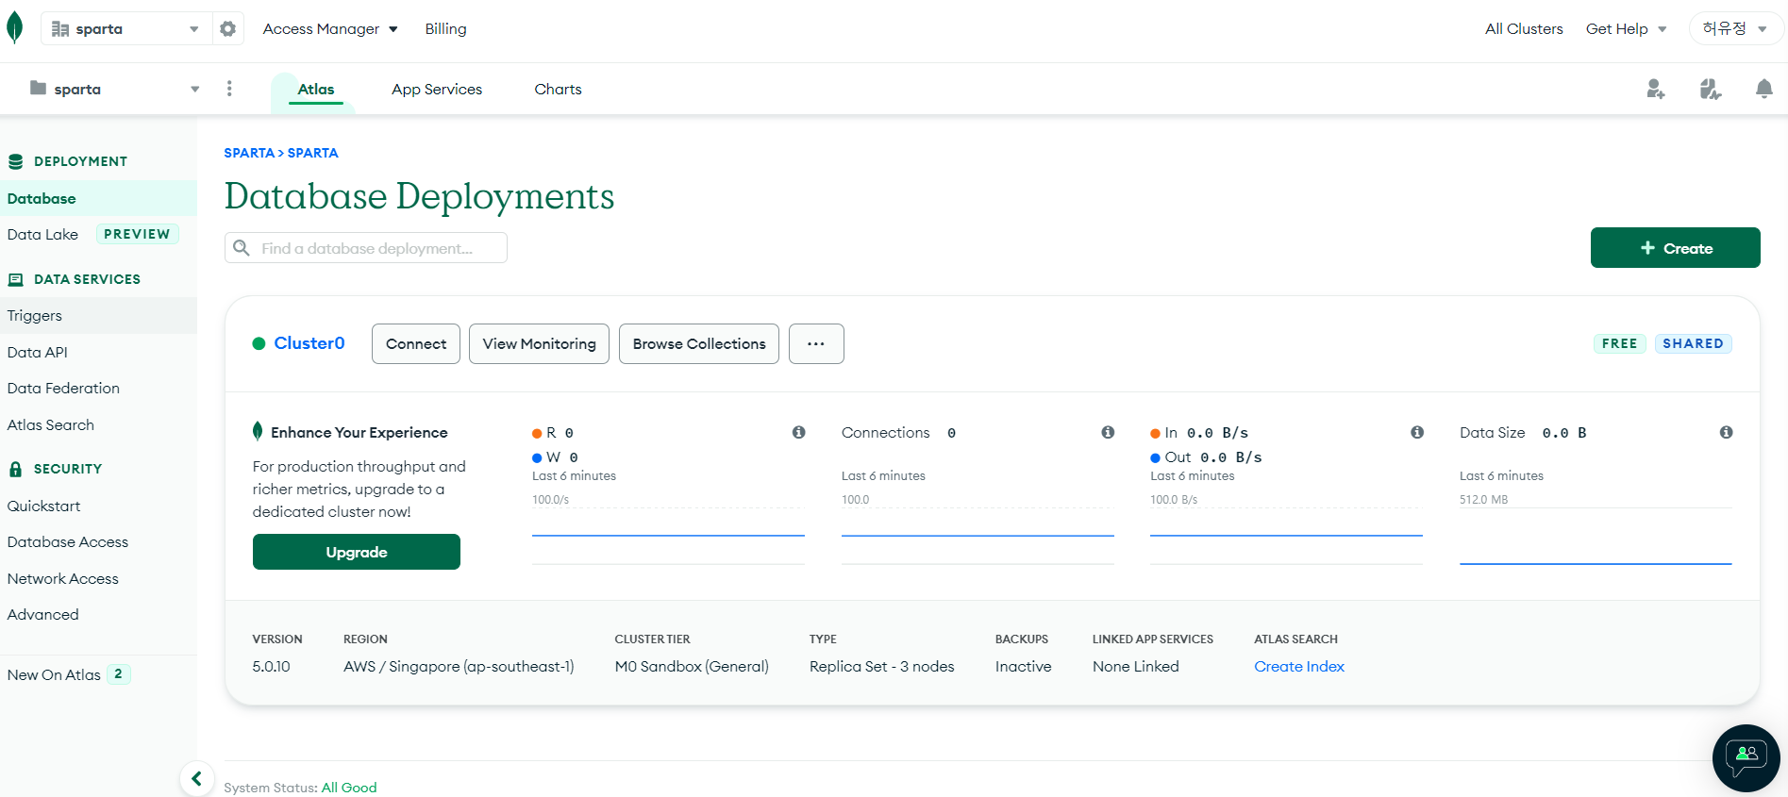The image size is (1788, 797).
Task: Expand the sparta project dropdown
Action: [x=113, y=89]
